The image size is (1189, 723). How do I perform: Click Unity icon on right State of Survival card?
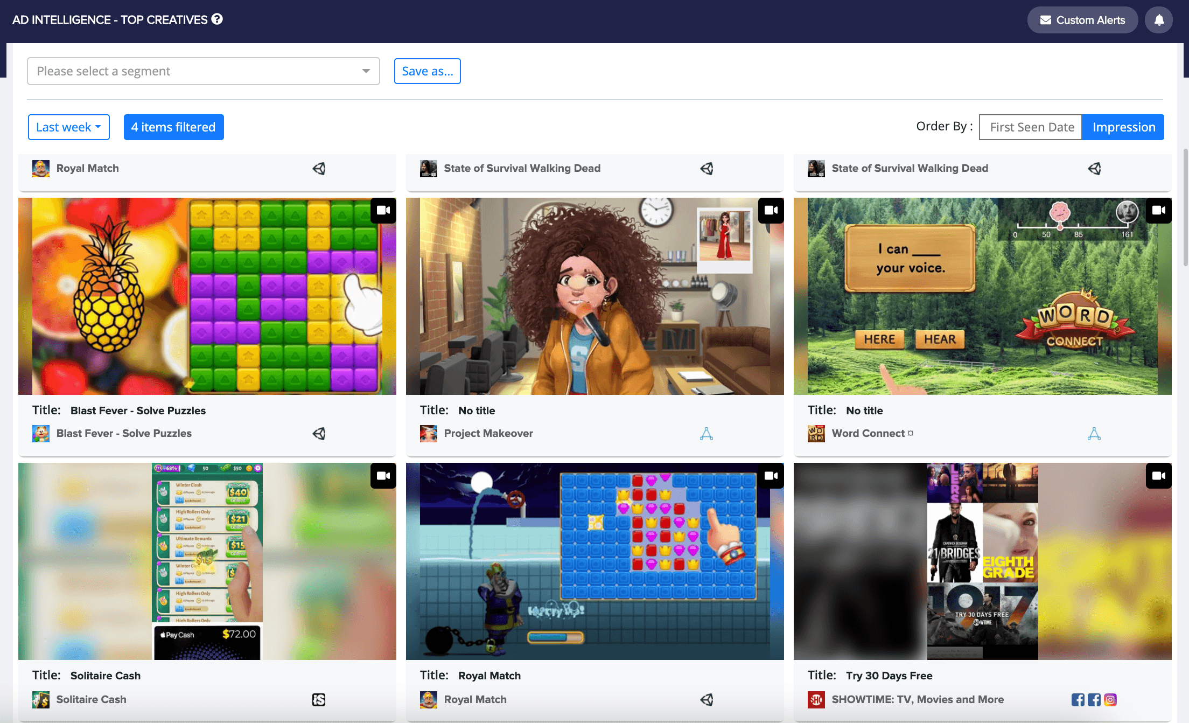(1094, 169)
